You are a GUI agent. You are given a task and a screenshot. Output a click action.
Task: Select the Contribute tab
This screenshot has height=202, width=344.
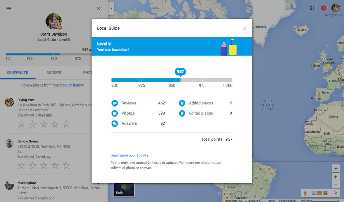(17, 73)
